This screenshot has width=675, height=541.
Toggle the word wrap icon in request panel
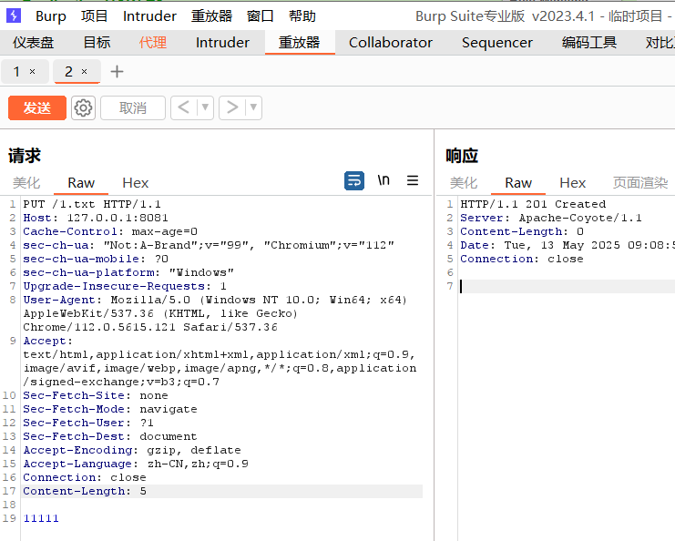coord(354,180)
